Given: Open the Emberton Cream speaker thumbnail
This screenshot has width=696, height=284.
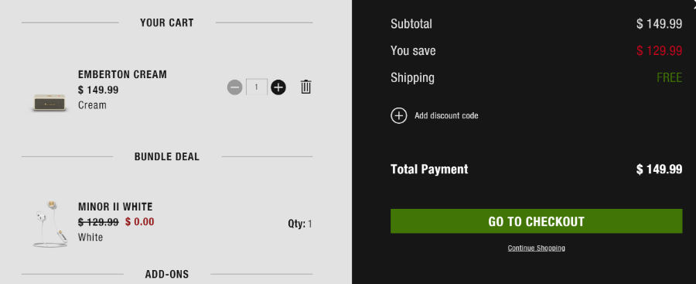Looking at the screenshot, I should pos(49,103).
